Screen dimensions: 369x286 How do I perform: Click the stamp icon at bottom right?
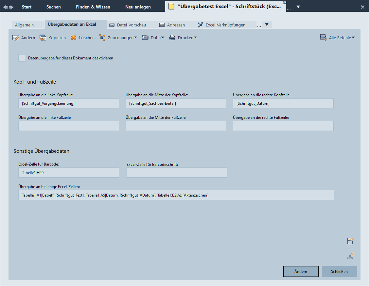click(x=351, y=256)
